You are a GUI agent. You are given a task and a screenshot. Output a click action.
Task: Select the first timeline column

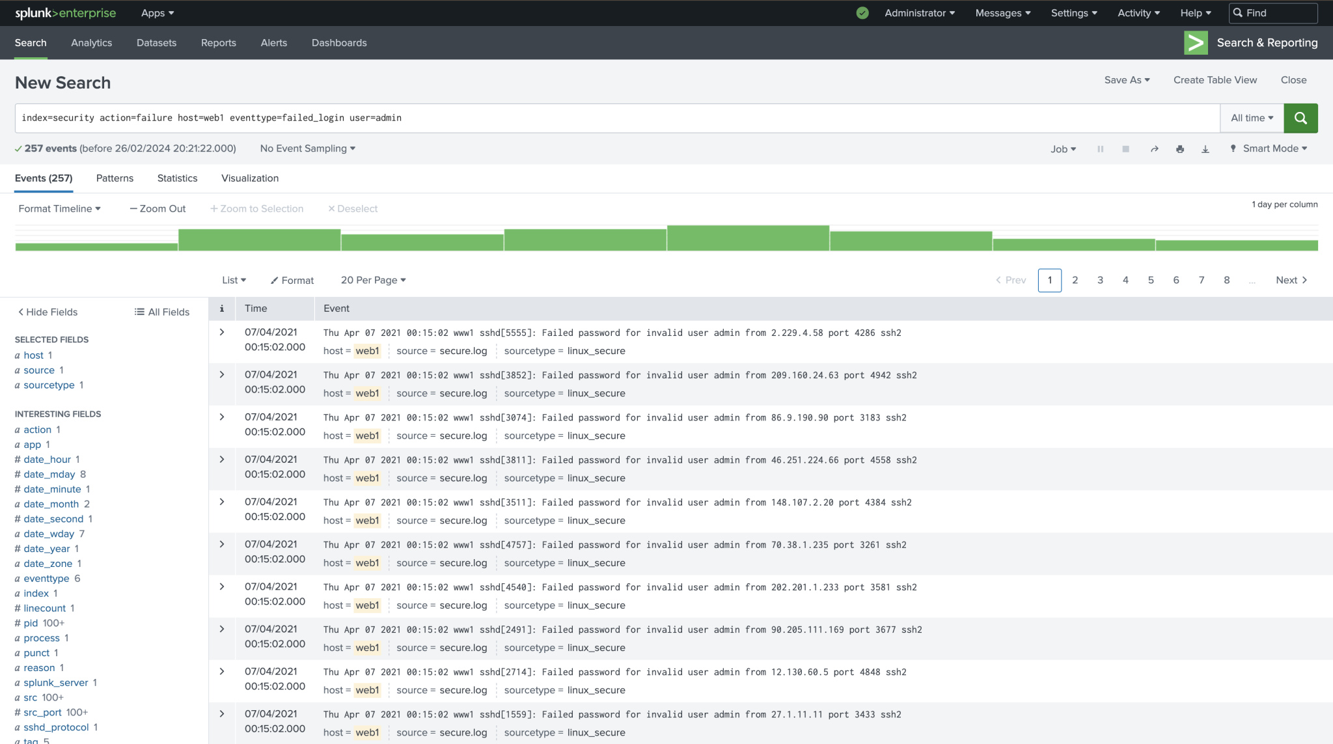tap(96, 247)
